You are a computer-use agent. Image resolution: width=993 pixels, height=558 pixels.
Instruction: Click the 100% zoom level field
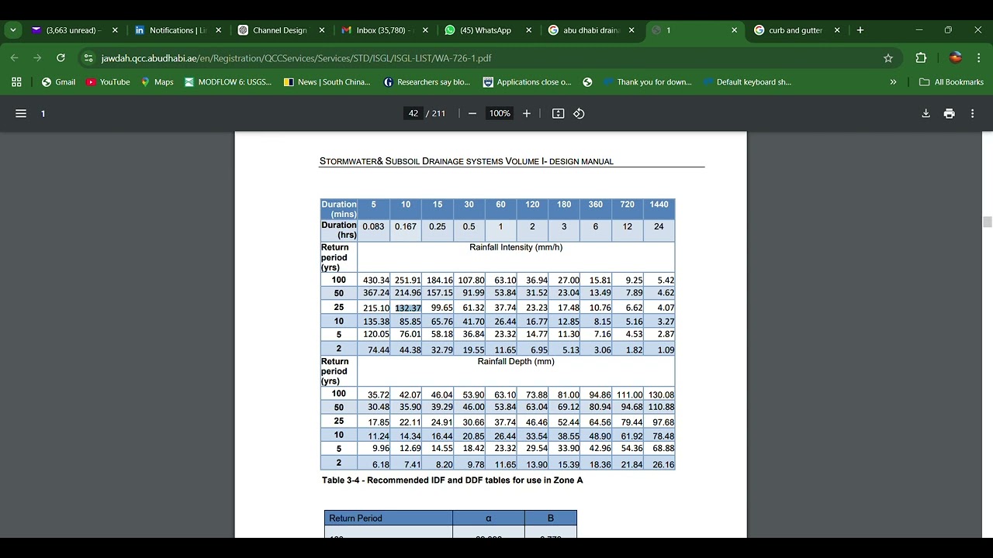click(500, 113)
